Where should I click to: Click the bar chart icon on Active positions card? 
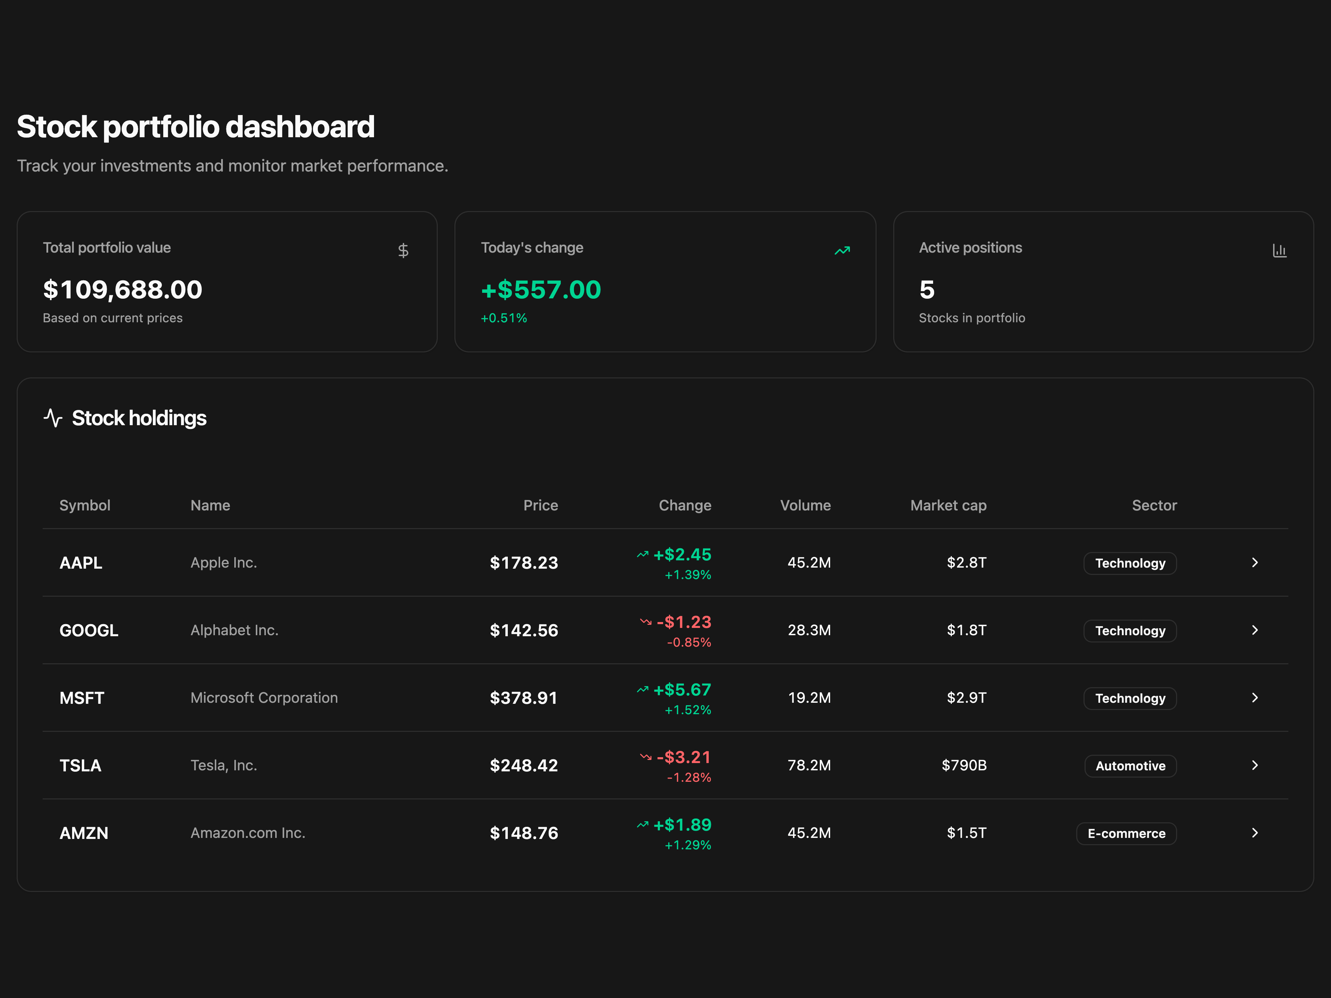pyautogui.click(x=1279, y=250)
